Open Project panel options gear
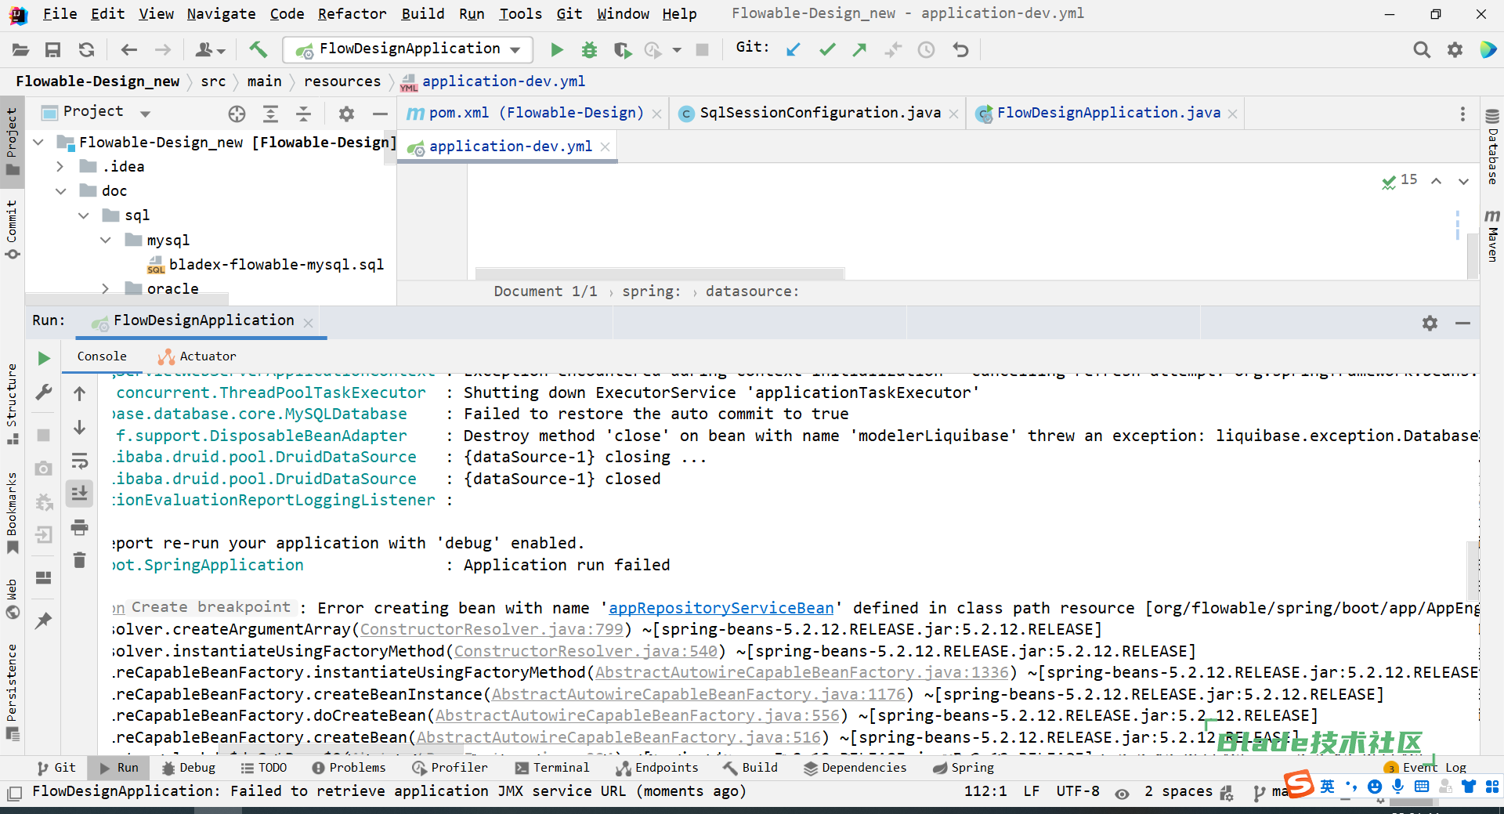This screenshot has height=814, width=1504. pyautogui.click(x=346, y=114)
